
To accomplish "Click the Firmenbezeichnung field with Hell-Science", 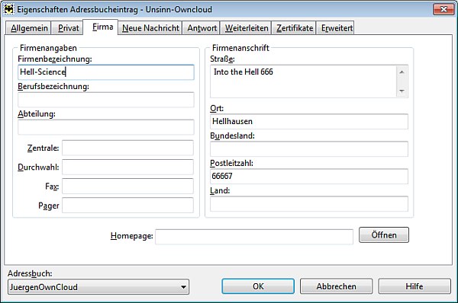I will (x=106, y=72).
